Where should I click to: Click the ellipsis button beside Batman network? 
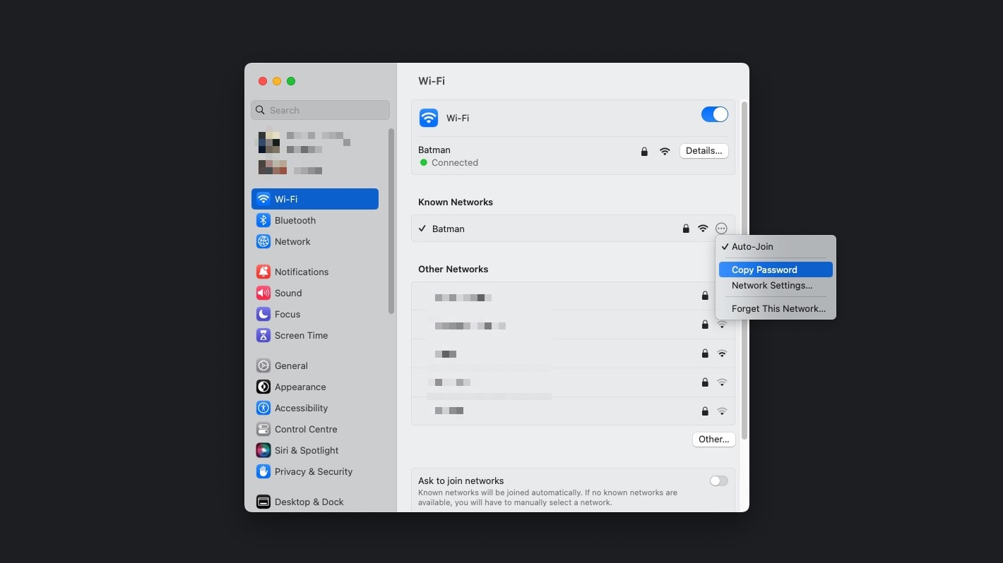click(720, 229)
